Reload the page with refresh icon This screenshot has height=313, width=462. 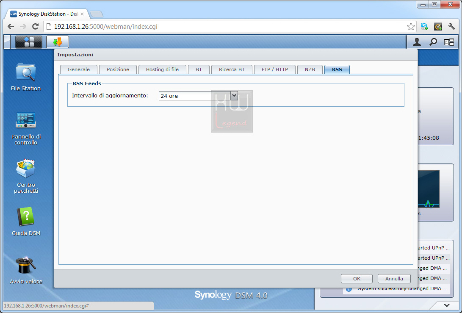35,27
